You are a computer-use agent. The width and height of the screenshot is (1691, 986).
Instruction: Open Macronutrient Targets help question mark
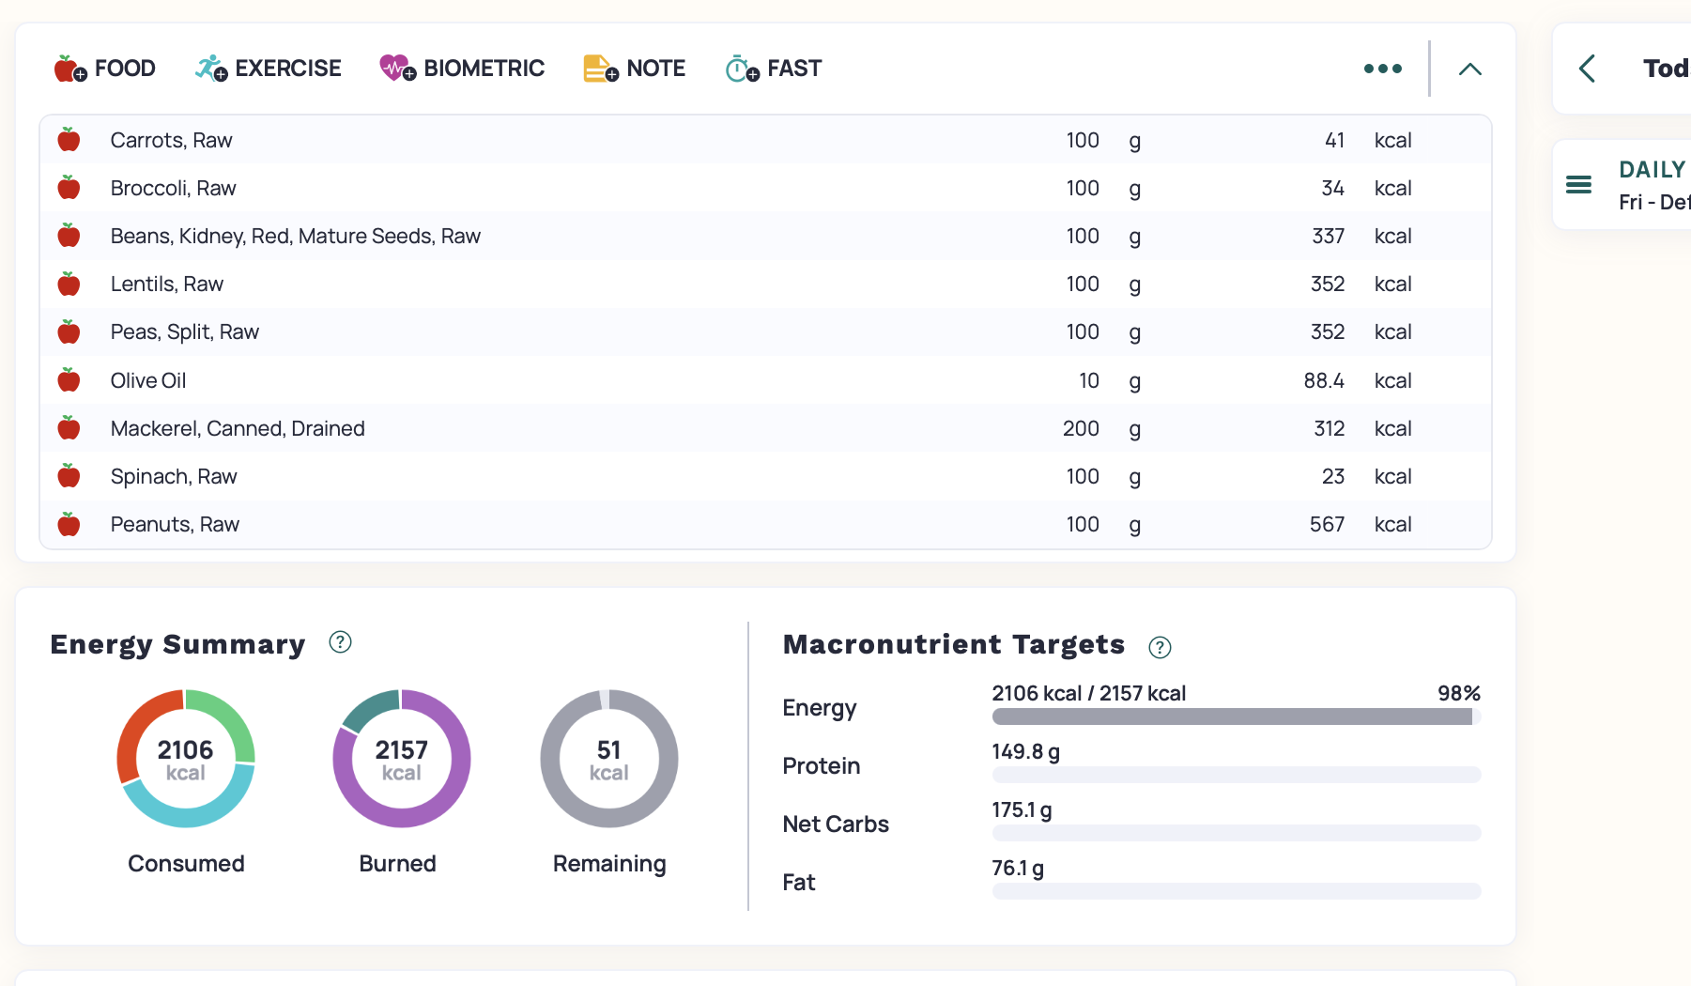[1160, 647]
